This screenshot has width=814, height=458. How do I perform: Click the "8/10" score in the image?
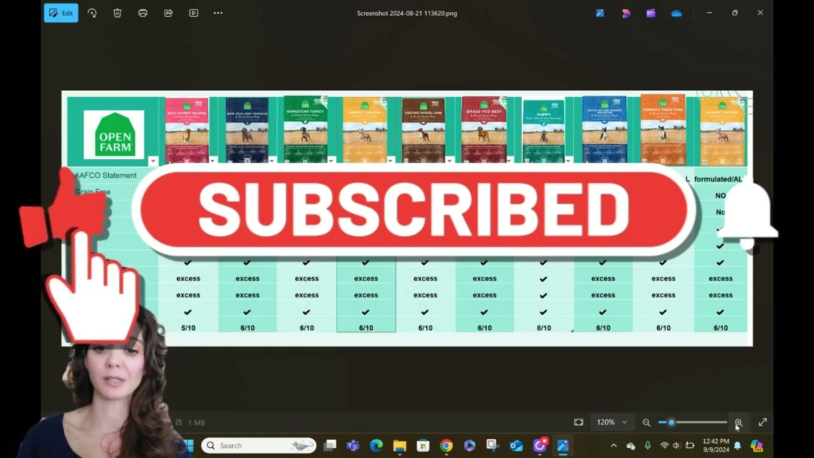pos(544,328)
